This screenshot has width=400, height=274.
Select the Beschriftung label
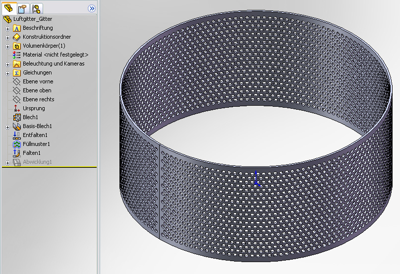click(x=38, y=28)
